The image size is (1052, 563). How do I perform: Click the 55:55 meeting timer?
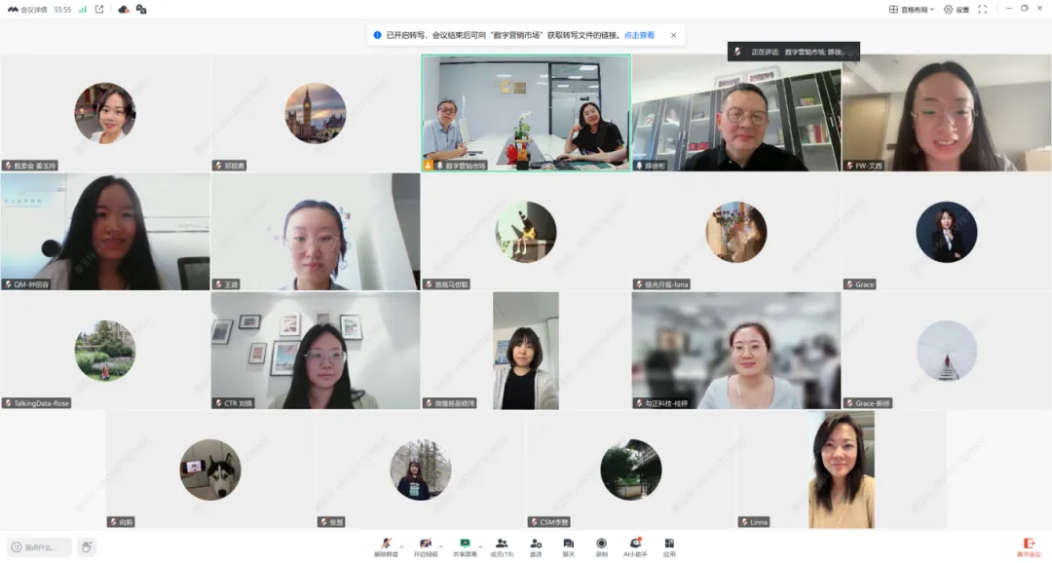(62, 10)
